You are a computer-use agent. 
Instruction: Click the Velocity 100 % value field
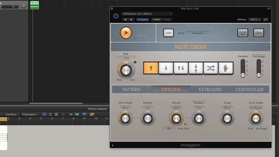coord(176,108)
